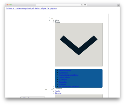The height and width of the screenshot is (105, 125).
Task: Click the "Saltar al pie de página" link
Action: coord(45,8)
